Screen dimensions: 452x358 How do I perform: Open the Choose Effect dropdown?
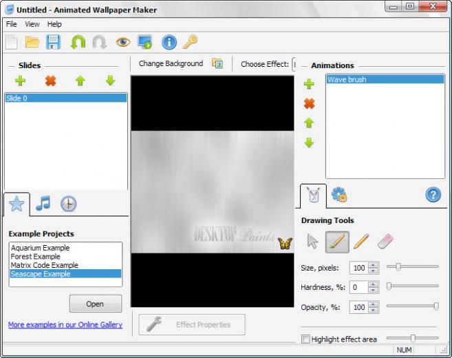(294, 64)
